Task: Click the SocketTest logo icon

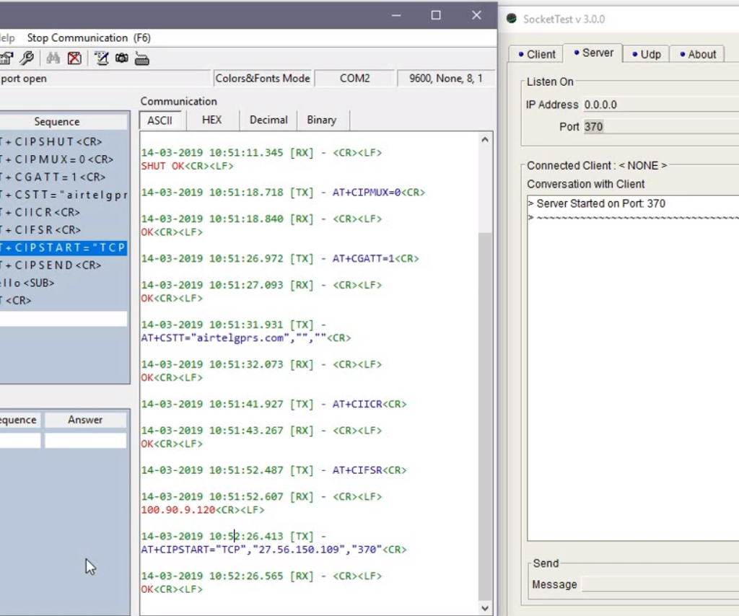Action: tap(512, 18)
